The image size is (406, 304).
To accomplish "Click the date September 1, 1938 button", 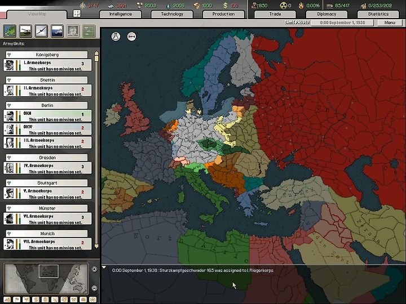I will [x=342, y=23].
